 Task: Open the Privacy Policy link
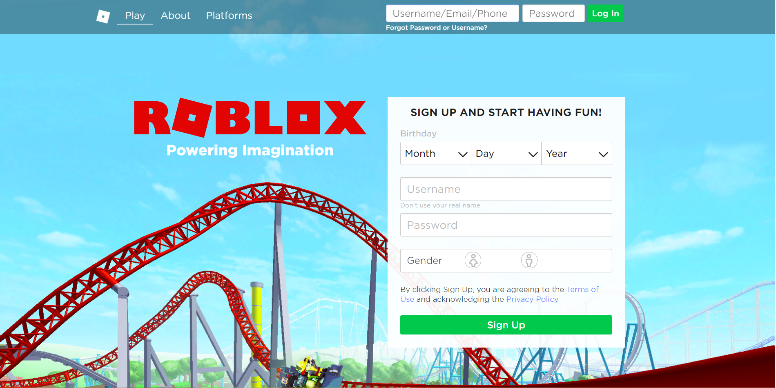pyautogui.click(x=532, y=299)
